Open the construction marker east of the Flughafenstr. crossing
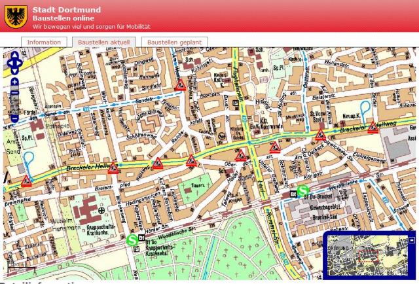The image size is (419, 284). click(x=275, y=147)
